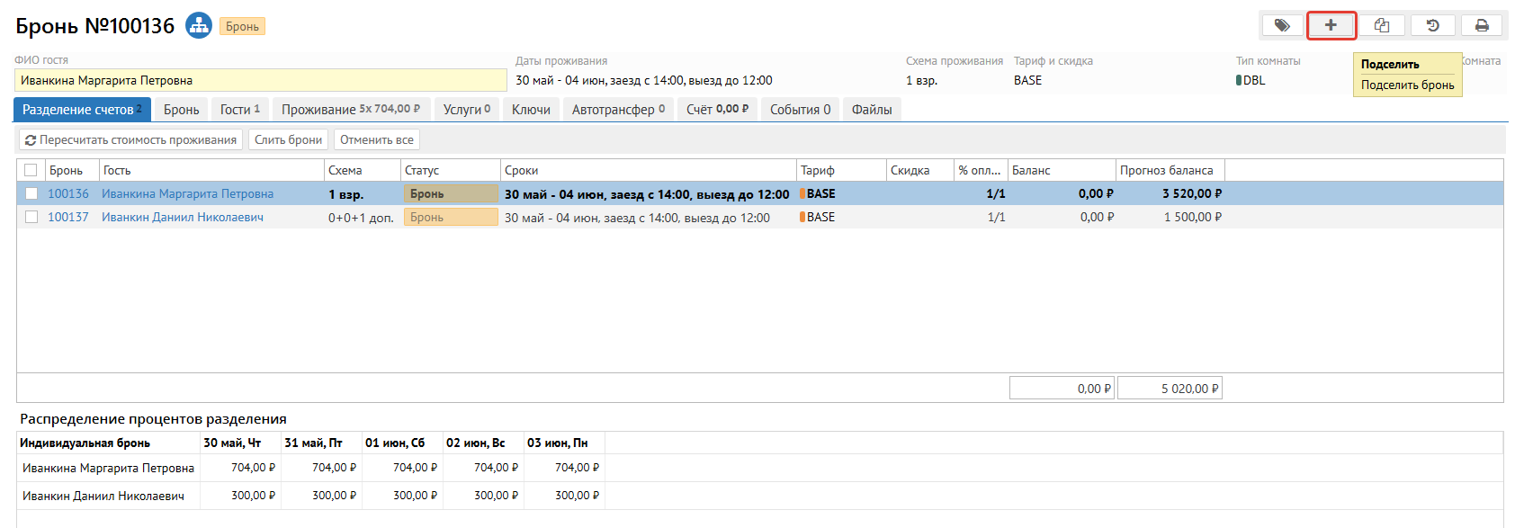Viewport: 1515px width, 528px height.
Task: Sort by the Гость column header
Action: (211, 170)
